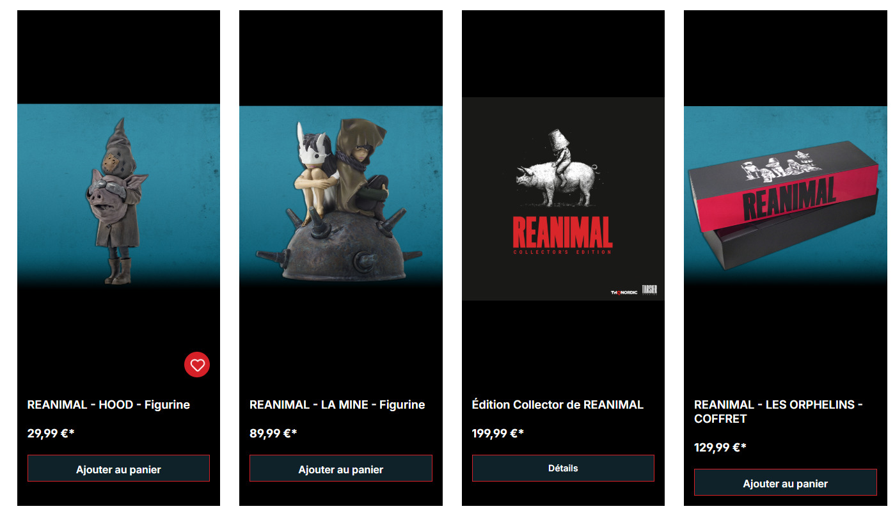Add the LA MINE figurine to cart

[x=341, y=469]
